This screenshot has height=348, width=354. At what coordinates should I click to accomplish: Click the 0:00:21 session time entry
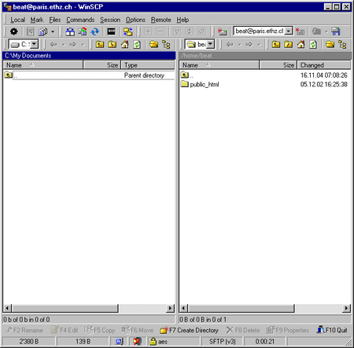click(265, 342)
